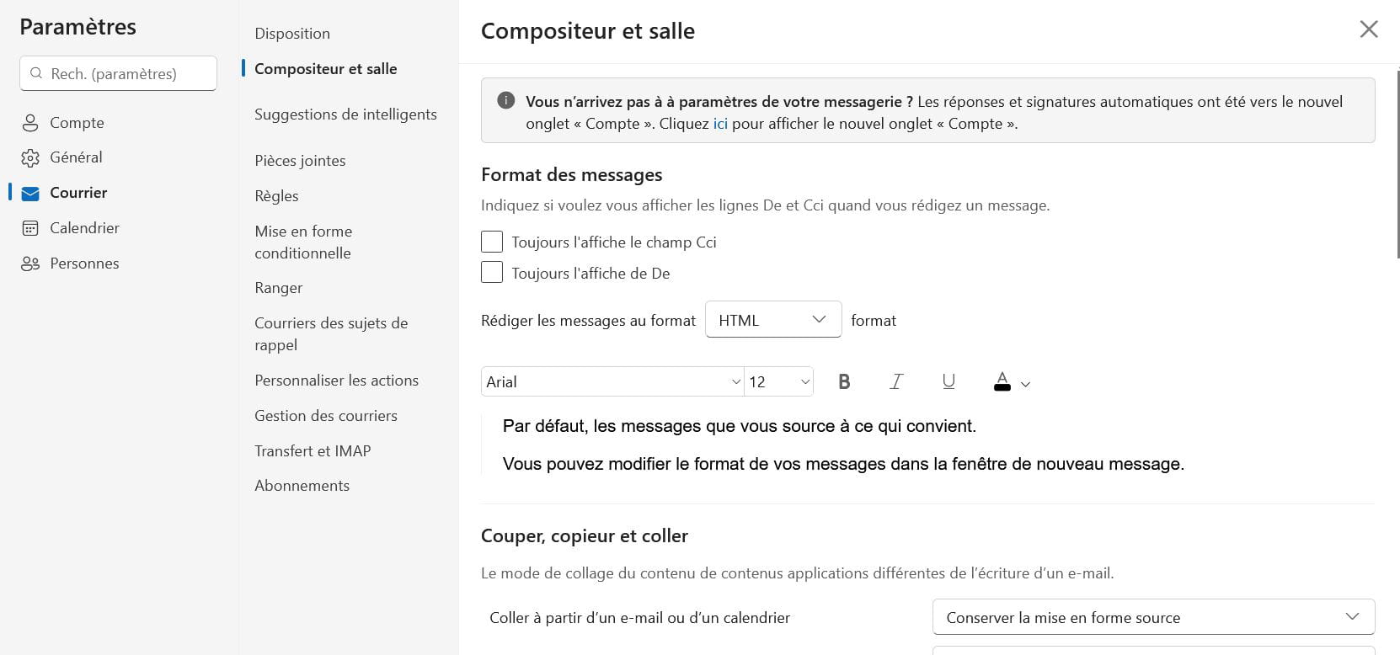Image resolution: width=1400 pixels, height=655 pixels.
Task: Open Transfert et IMAP settings
Action: click(313, 451)
